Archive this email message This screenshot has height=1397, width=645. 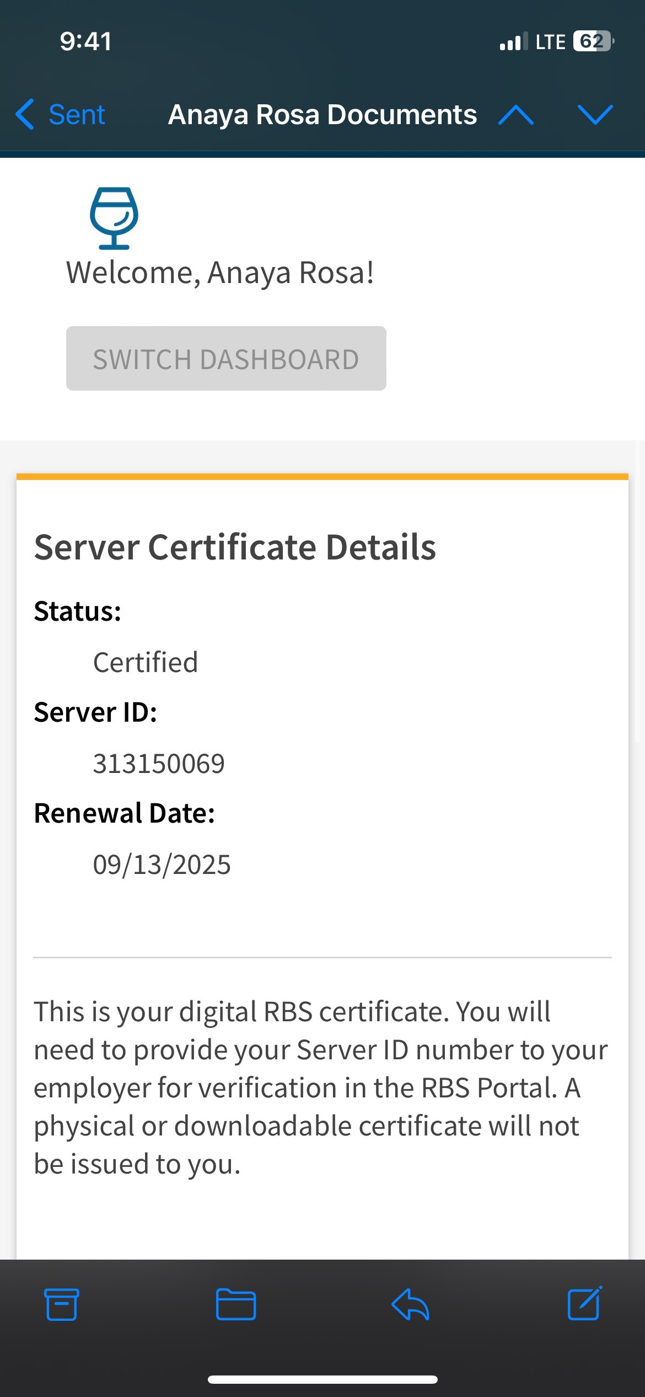click(x=61, y=1304)
